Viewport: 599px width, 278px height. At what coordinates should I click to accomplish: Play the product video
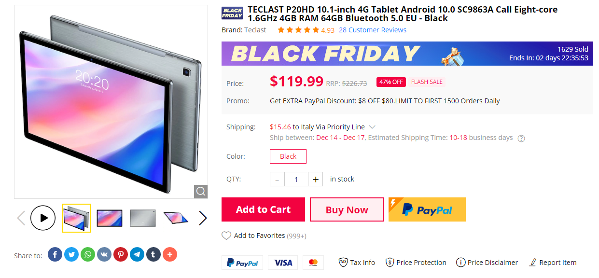click(x=43, y=218)
